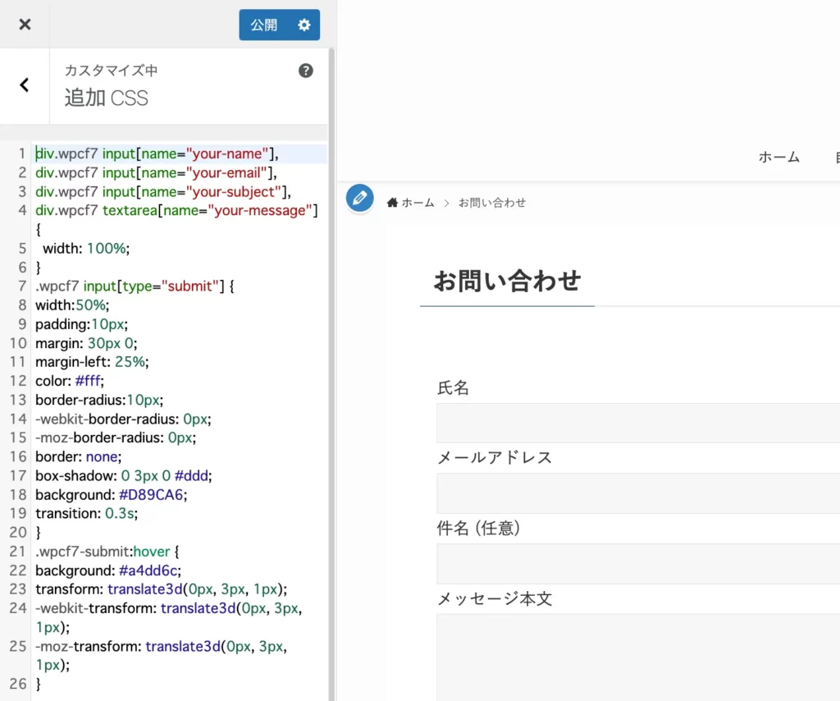Click the blue pencil edit shortcut icon
The height and width of the screenshot is (701, 840).
pyautogui.click(x=359, y=198)
